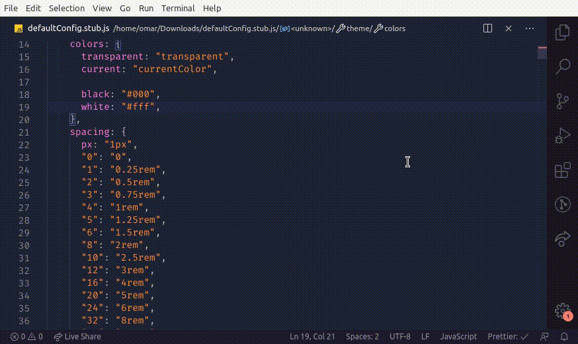Toggle Prettier formatter status in status bar

tap(508, 336)
